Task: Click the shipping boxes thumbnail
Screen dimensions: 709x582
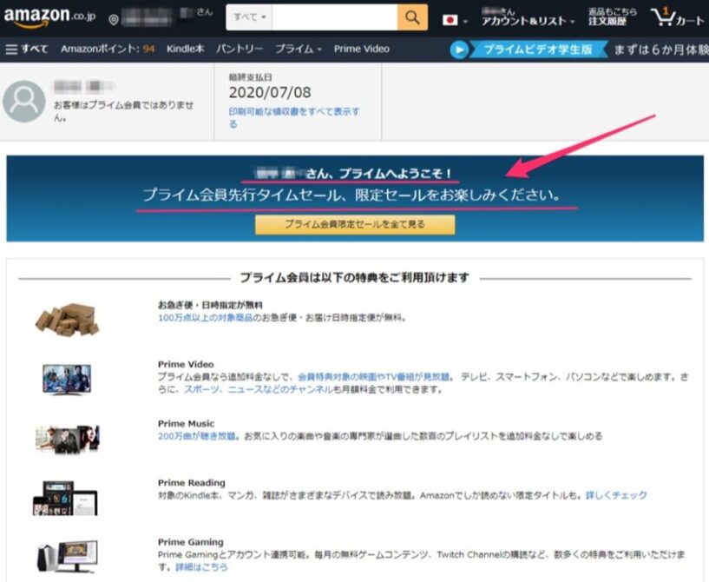Action: pyautogui.click(x=67, y=320)
